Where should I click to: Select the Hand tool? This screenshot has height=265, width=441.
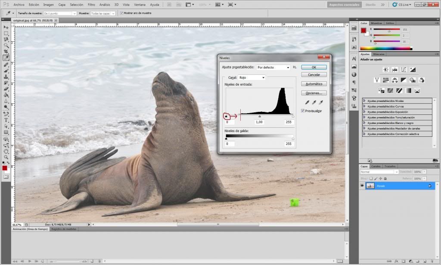[6, 151]
